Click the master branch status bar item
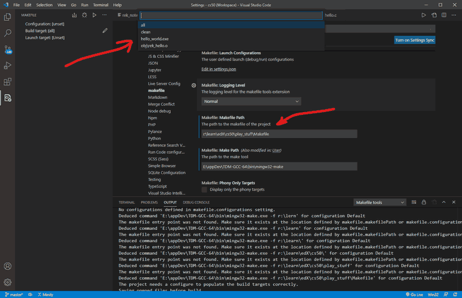 14,295
